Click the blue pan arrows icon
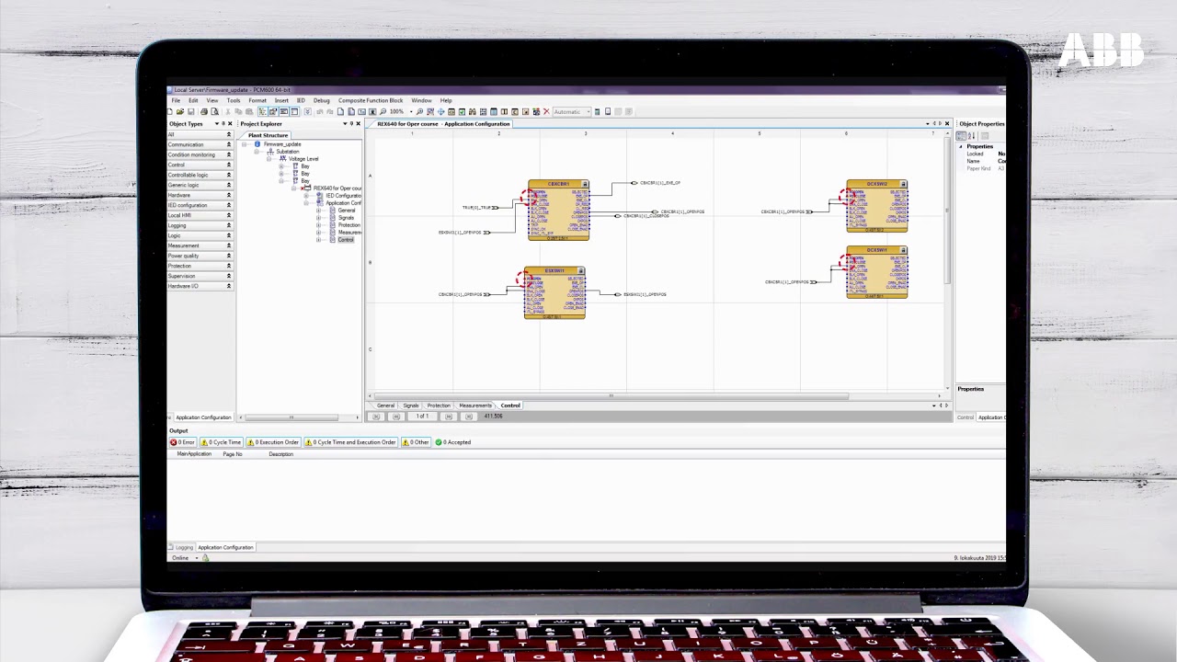The image size is (1177, 662). [x=441, y=111]
